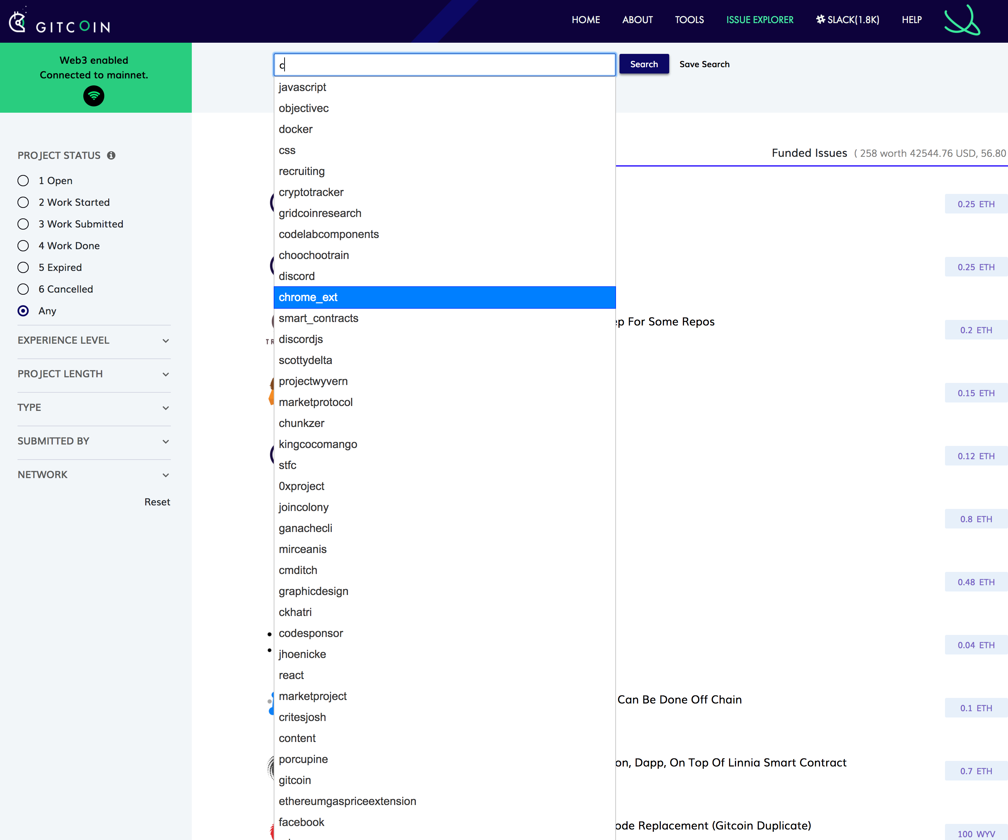1008x840 pixels.
Task: Click the Slack icon in the navigation bar
Action: coord(820,19)
